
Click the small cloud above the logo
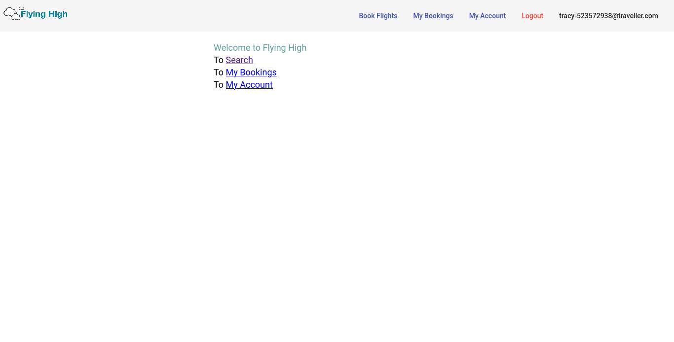[21, 8]
